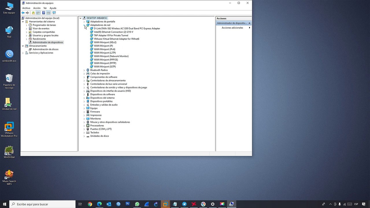Open Google Chrome from the taskbar
Viewport: 370px width, 208px height.
90,204
